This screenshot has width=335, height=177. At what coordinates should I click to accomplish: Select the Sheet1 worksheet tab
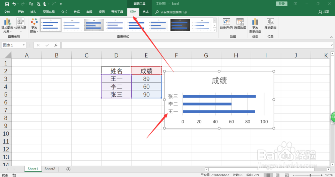pos(33,169)
